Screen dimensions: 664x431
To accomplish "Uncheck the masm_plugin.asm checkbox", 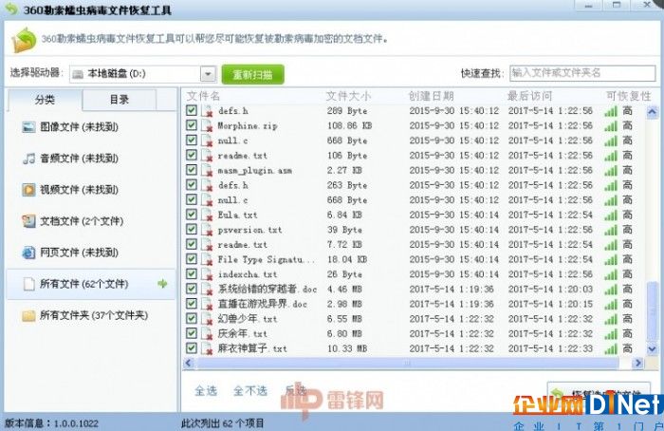I will (192, 170).
